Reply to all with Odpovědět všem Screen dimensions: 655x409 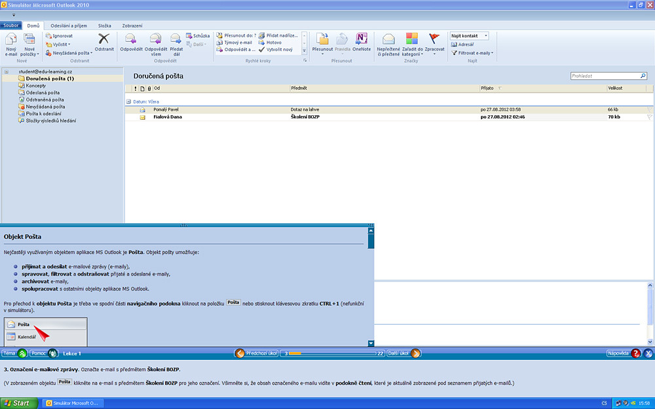156,44
